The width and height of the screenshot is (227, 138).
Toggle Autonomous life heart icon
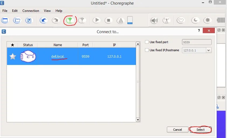point(181,20)
